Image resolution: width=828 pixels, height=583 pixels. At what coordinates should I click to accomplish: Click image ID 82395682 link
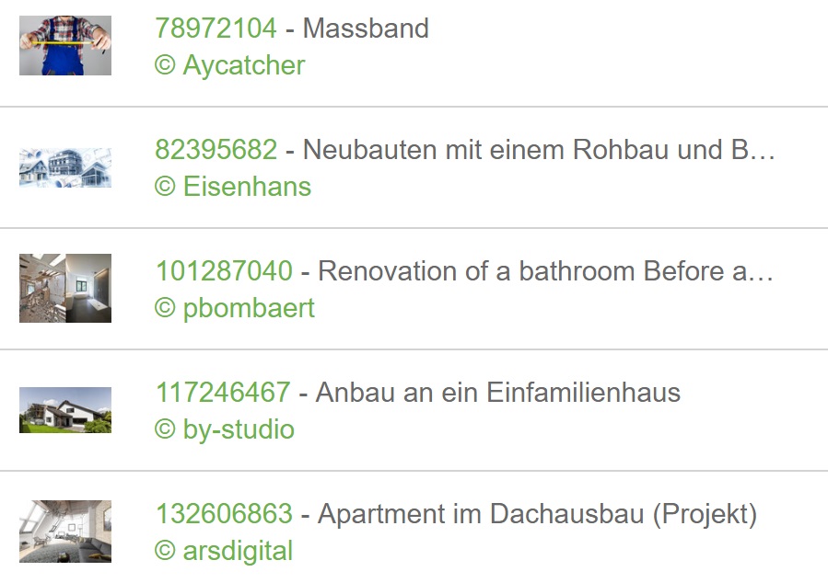tap(216, 150)
